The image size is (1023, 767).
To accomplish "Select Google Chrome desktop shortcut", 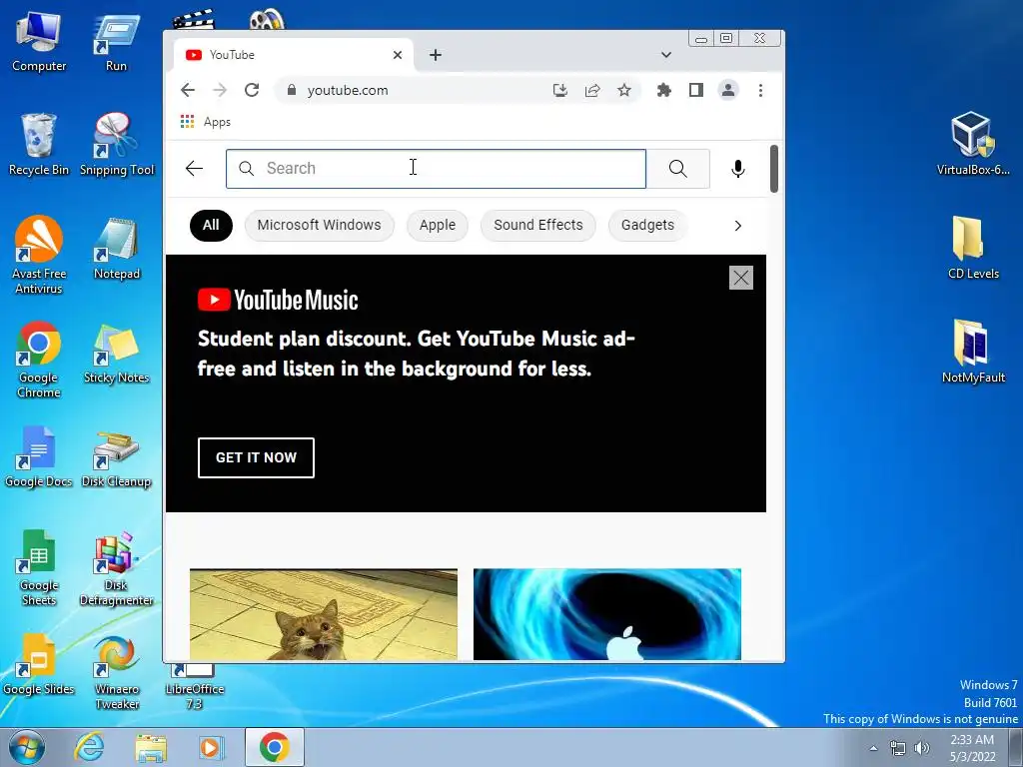I will pyautogui.click(x=39, y=360).
